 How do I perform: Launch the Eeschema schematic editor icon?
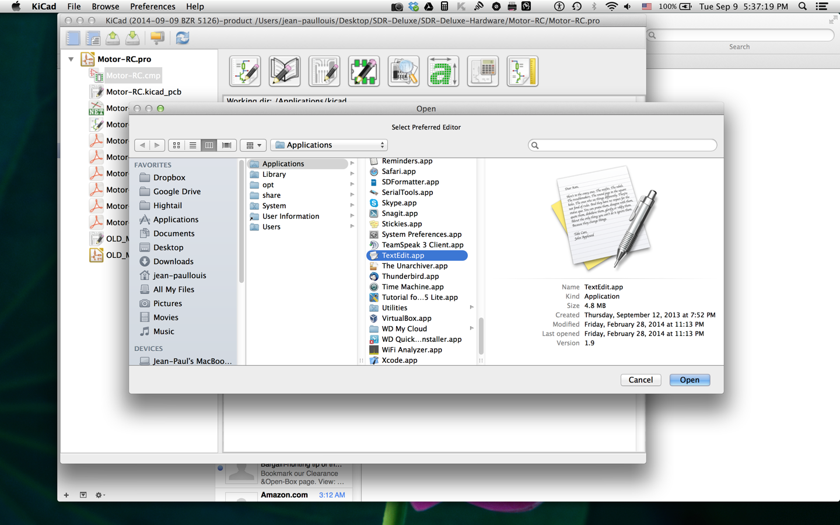coord(245,71)
